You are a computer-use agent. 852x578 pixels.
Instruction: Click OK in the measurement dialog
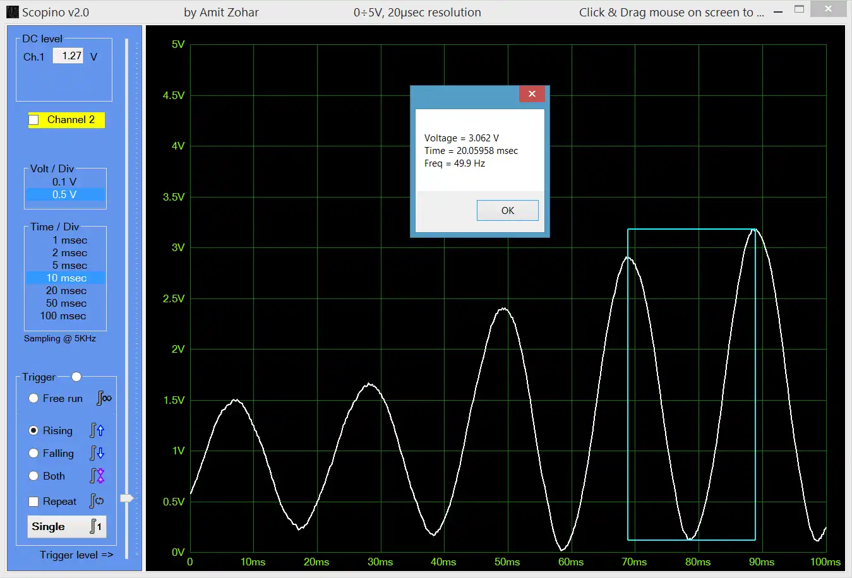[x=508, y=211]
